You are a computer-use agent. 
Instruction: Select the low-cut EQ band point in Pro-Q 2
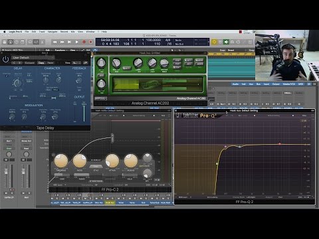coord(217,163)
